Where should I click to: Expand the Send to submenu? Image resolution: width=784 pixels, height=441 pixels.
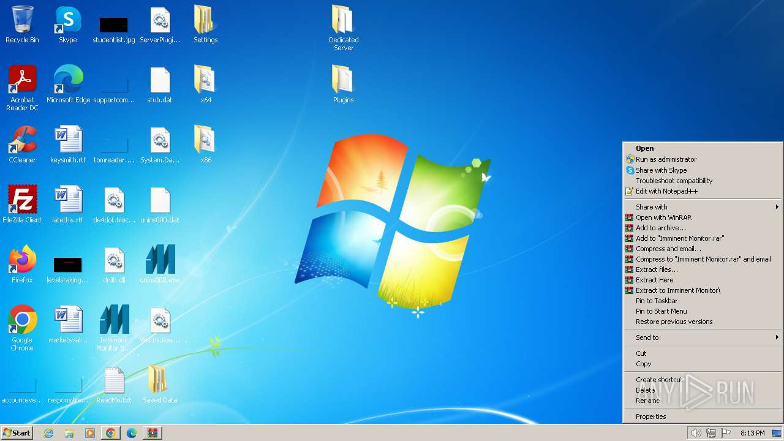703,337
